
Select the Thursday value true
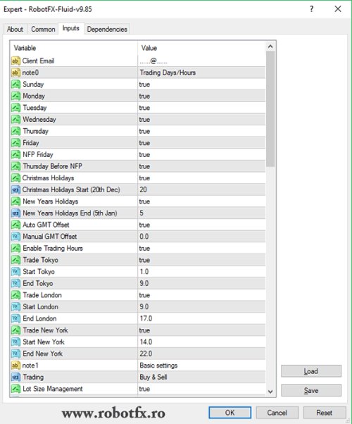click(201, 131)
